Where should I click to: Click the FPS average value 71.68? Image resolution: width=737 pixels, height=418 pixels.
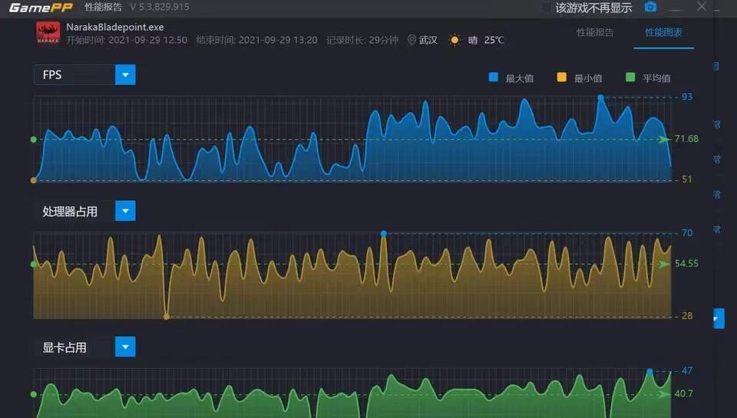[x=686, y=139]
